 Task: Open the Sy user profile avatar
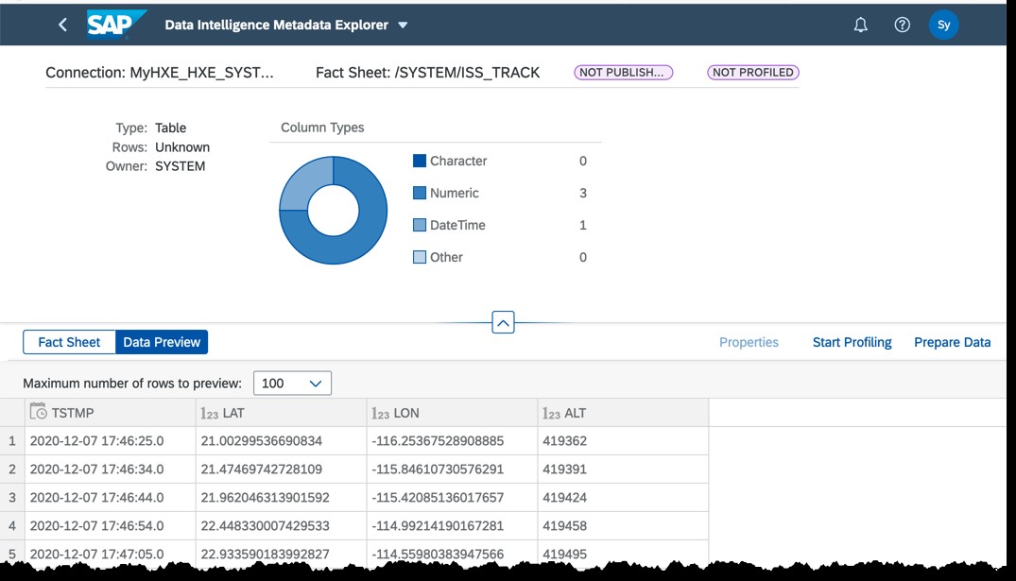point(943,25)
